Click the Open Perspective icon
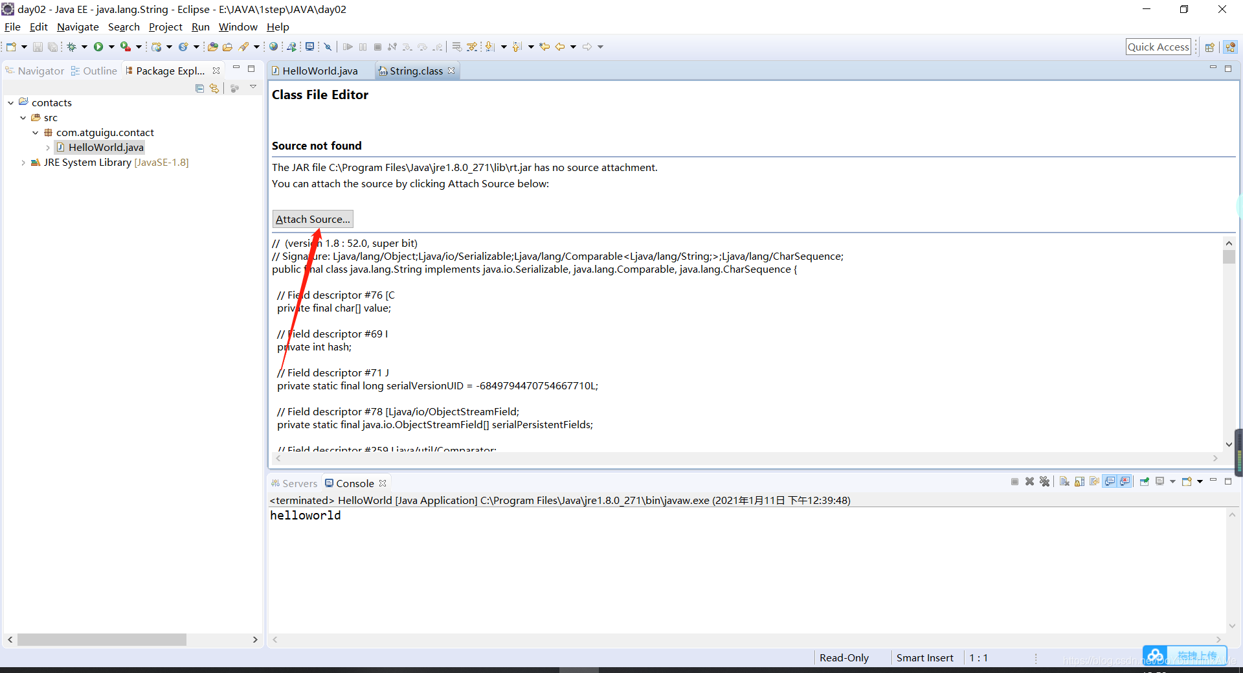This screenshot has height=673, width=1243. [x=1209, y=47]
